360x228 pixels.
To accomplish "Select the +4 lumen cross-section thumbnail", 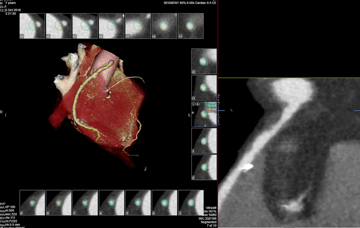I will pos(164,26).
